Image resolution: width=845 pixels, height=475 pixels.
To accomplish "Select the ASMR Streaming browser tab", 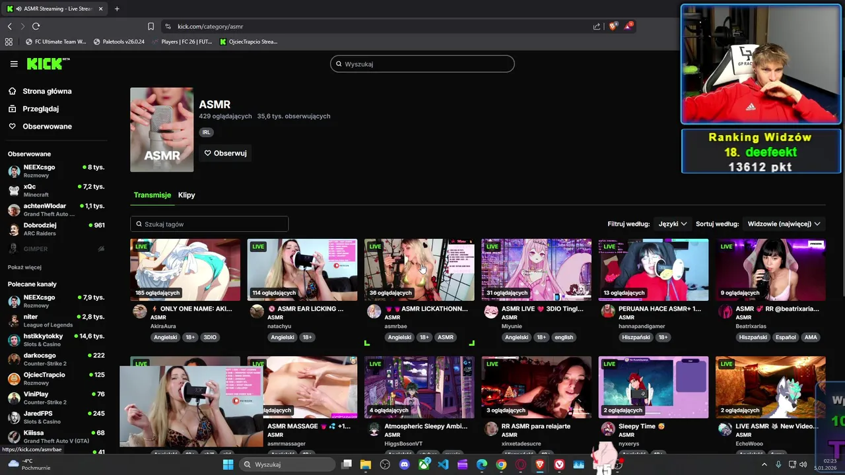I will (54, 9).
